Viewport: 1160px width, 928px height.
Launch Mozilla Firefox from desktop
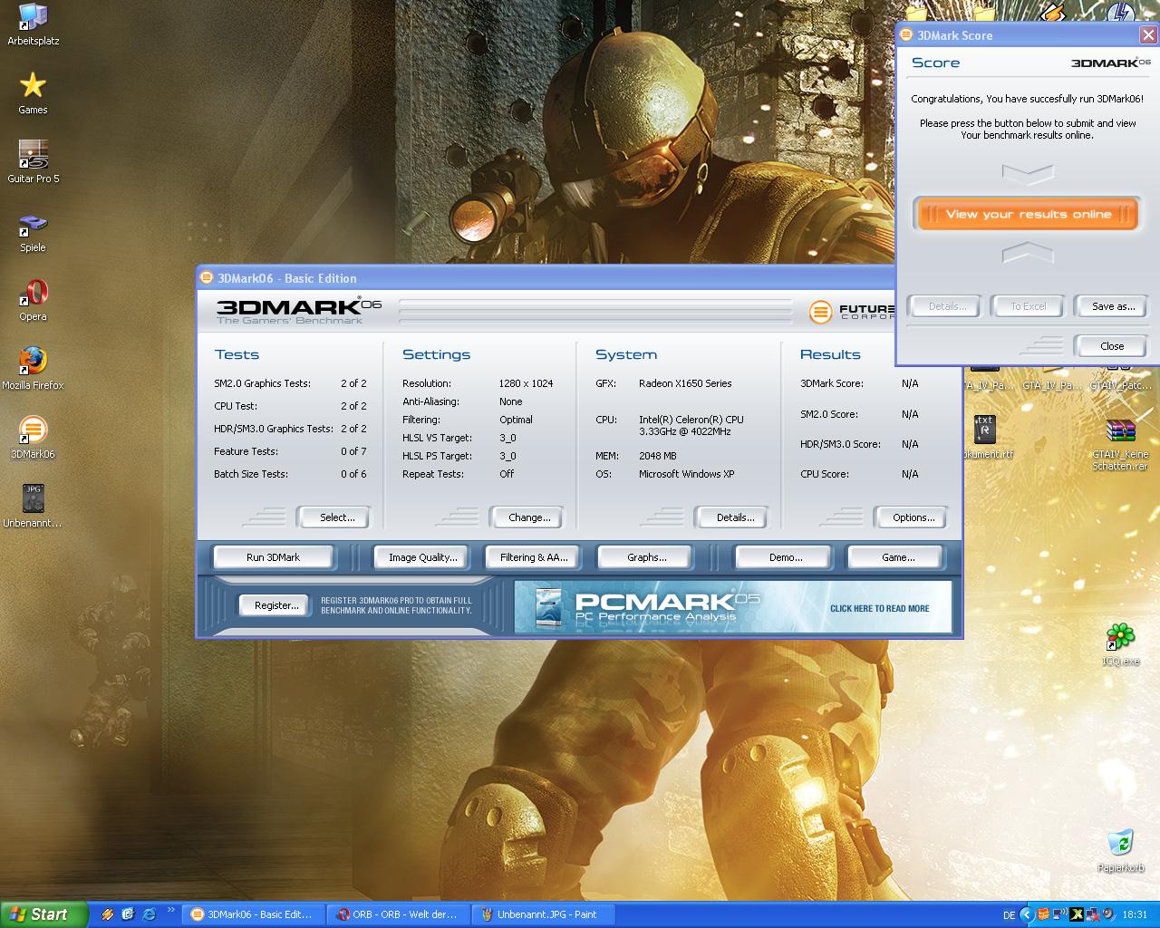pyautogui.click(x=33, y=362)
